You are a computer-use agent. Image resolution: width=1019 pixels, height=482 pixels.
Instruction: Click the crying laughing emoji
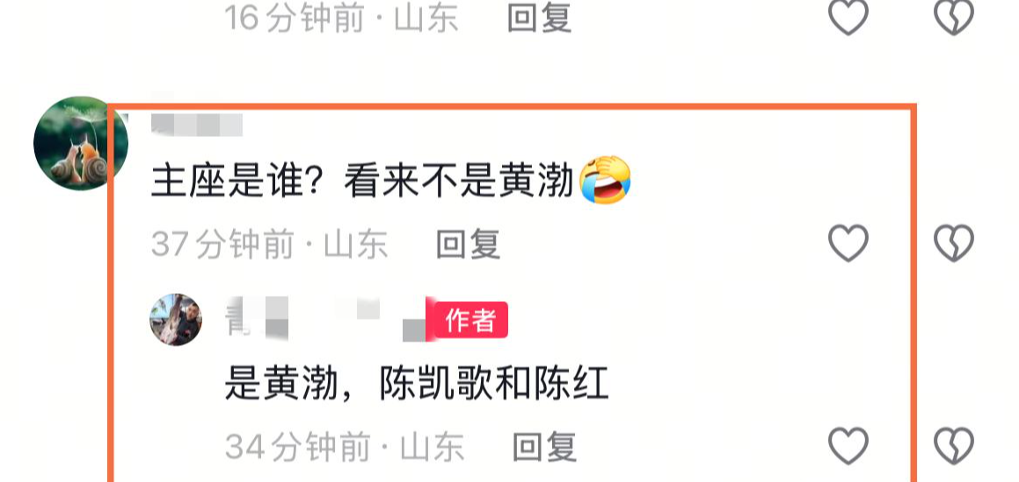(605, 180)
